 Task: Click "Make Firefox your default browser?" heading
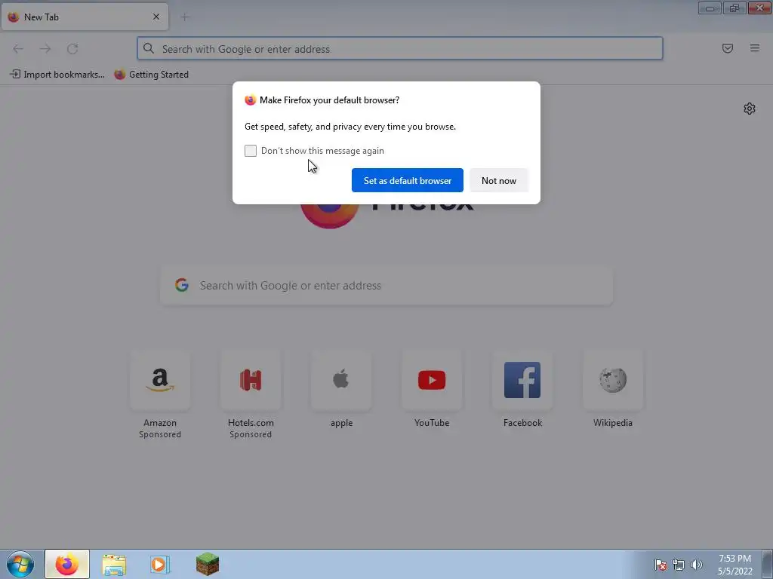click(x=329, y=100)
